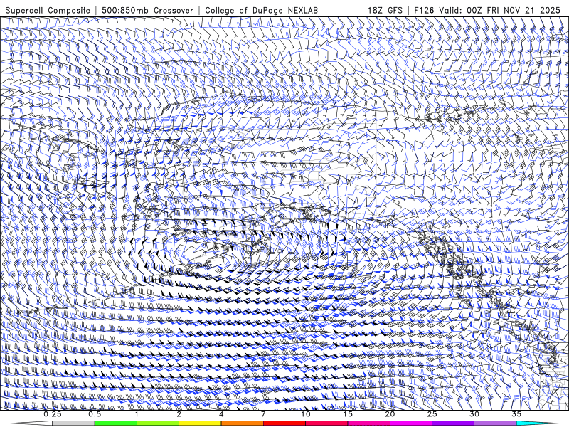Select the red legend swatch between 7 and 10
569x427 pixels.
point(284,423)
